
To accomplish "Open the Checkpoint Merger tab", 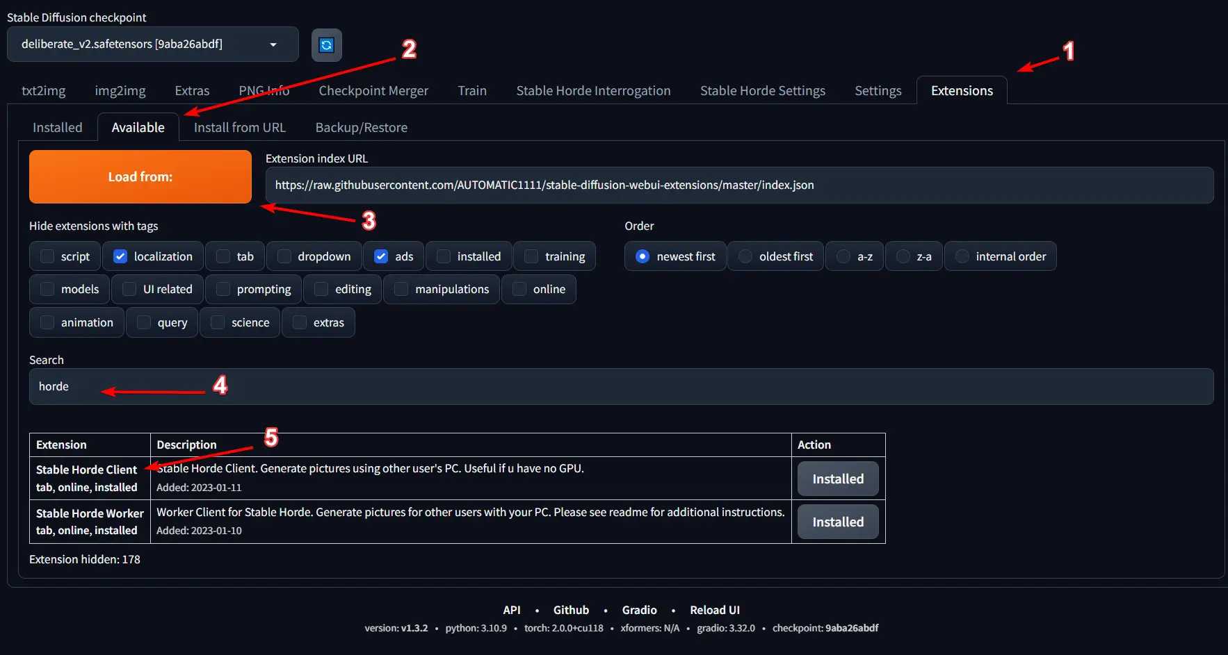I will tap(373, 91).
